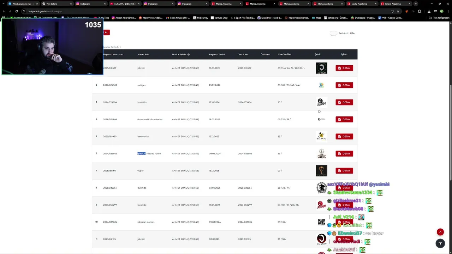Open the Konfuse Shop bookmark
Viewport: 452px width, 254px height.
219,18
